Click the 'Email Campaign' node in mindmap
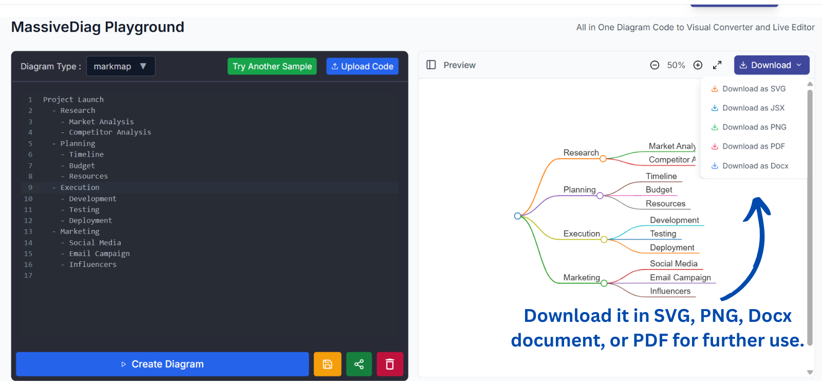 (x=680, y=278)
